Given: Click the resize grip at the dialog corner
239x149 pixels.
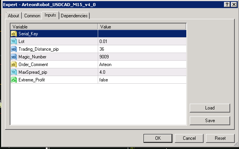Looking at the screenshot, I should click(x=236, y=144).
